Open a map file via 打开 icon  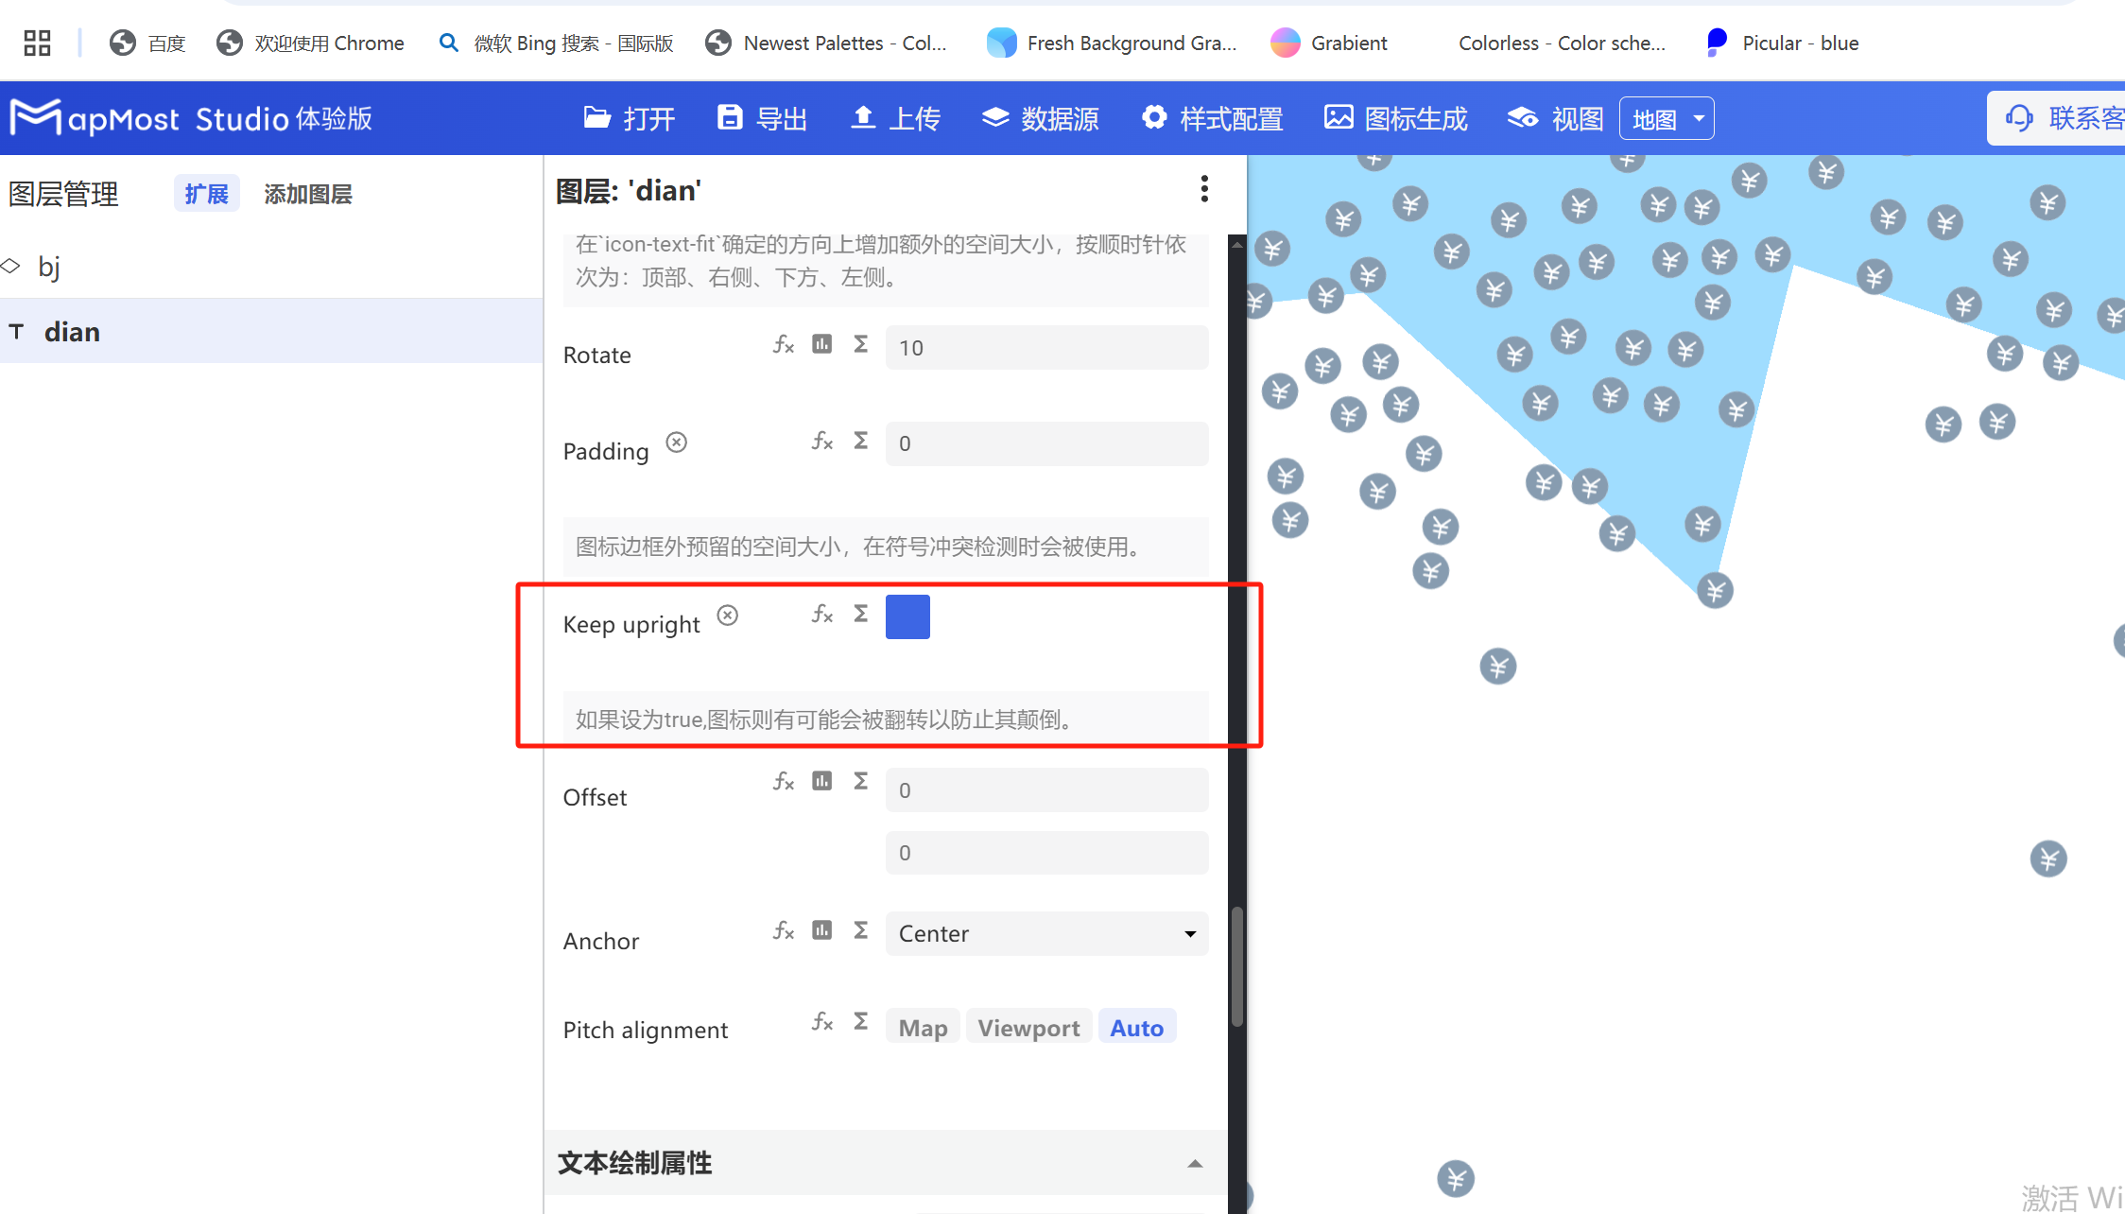pos(628,117)
